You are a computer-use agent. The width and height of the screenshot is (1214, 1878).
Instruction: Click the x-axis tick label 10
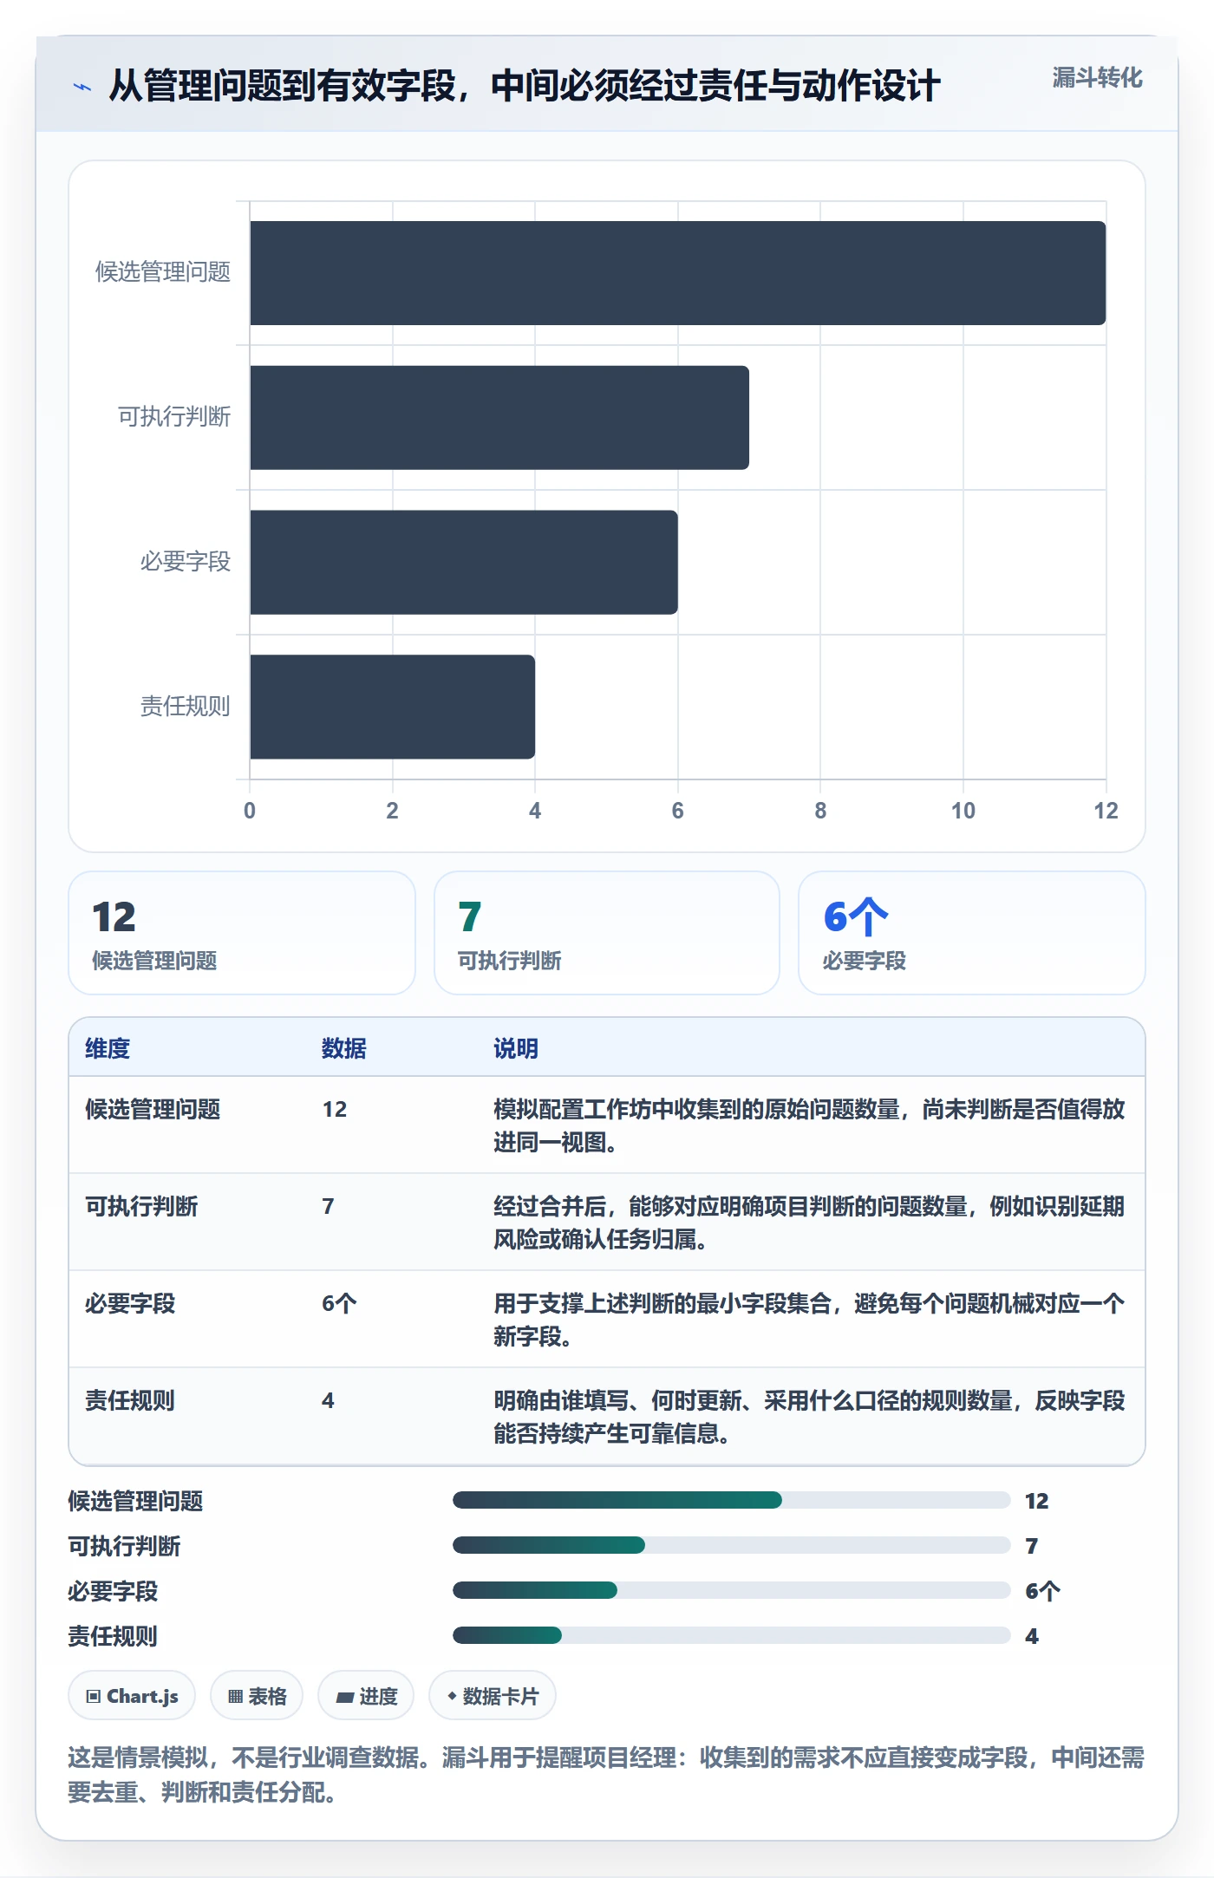click(963, 811)
